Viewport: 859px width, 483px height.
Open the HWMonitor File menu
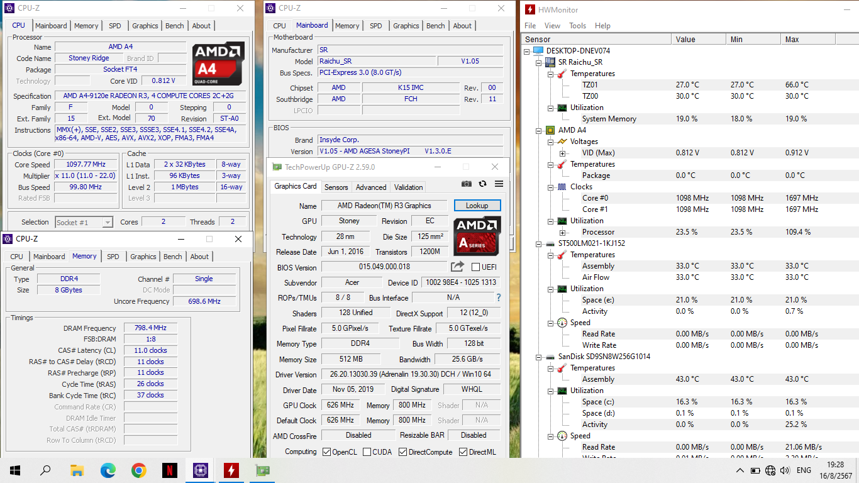click(530, 26)
